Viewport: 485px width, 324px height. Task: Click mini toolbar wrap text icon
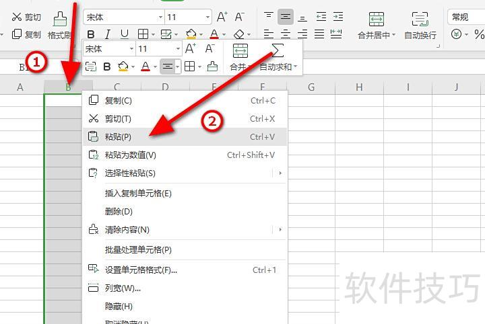tap(90, 67)
